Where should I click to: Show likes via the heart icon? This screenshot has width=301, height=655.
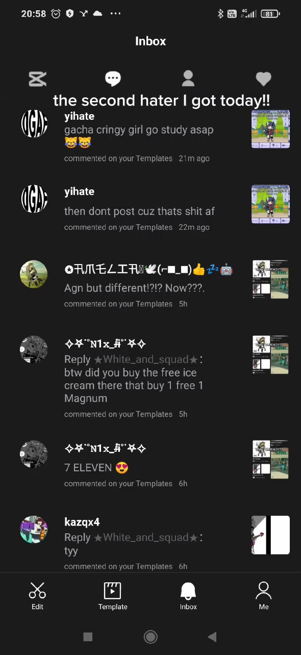tap(263, 79)
